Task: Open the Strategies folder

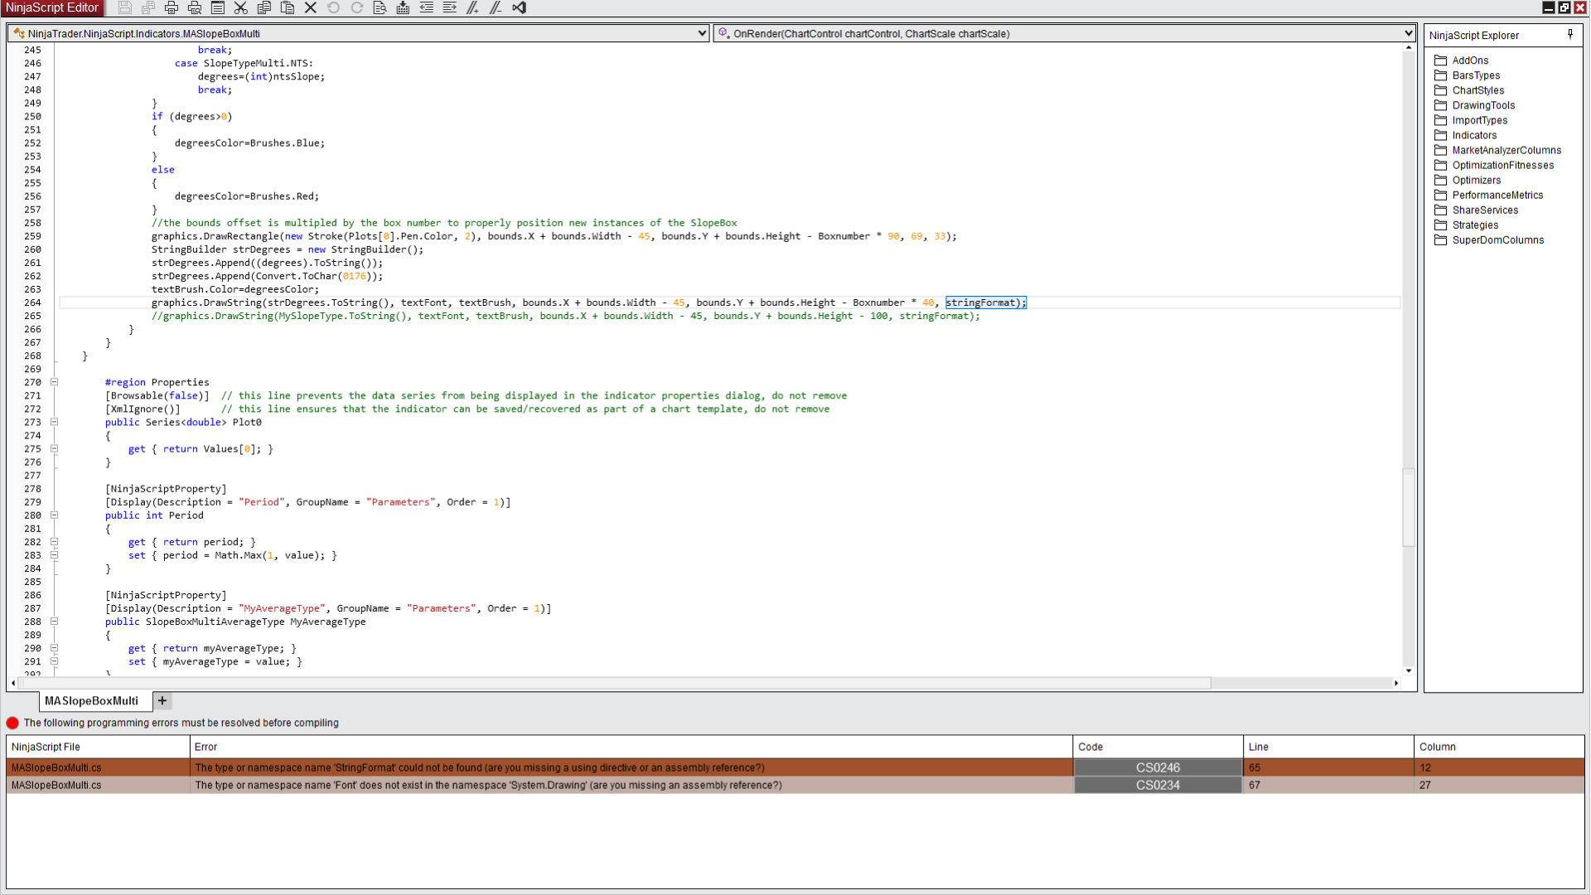Action: 1476,225
